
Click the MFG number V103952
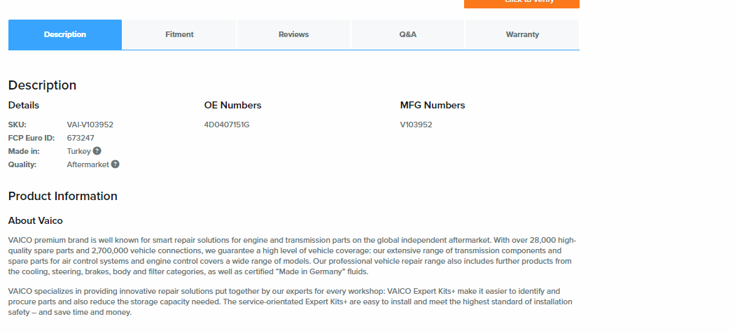(x=416, y=125)
